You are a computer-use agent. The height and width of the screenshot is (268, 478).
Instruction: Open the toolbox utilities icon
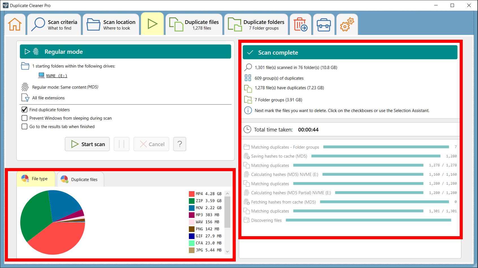tap(324, 24)
